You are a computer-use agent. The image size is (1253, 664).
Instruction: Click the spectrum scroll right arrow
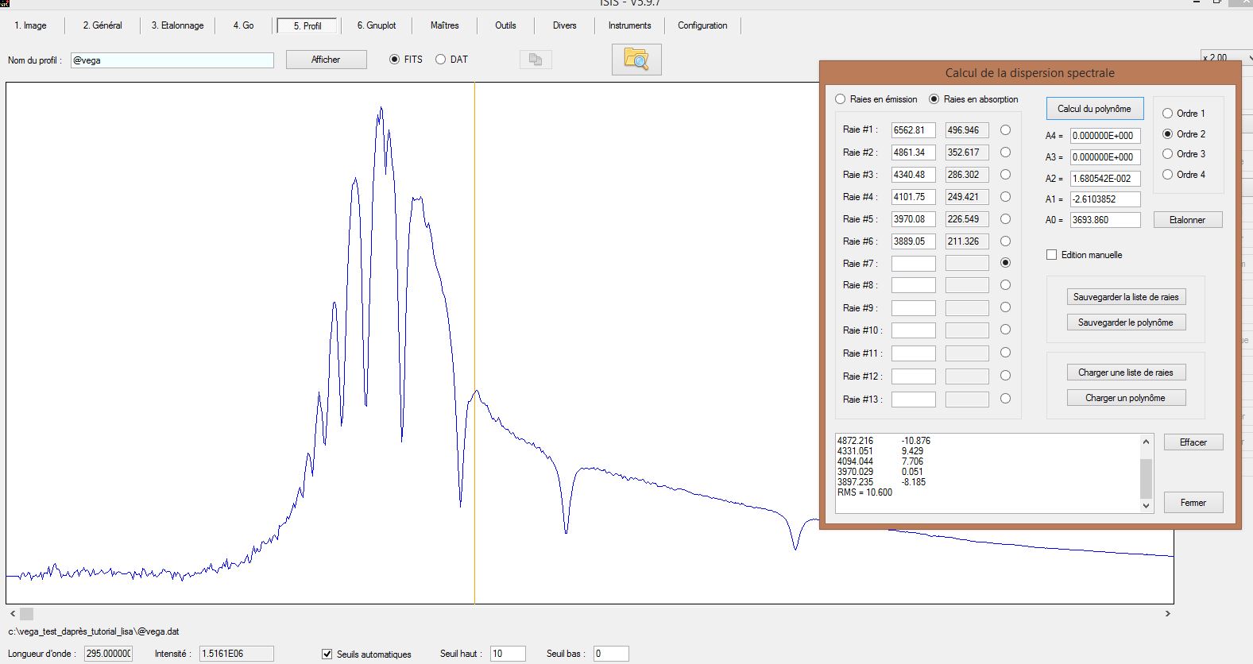tap(1168, 614)
